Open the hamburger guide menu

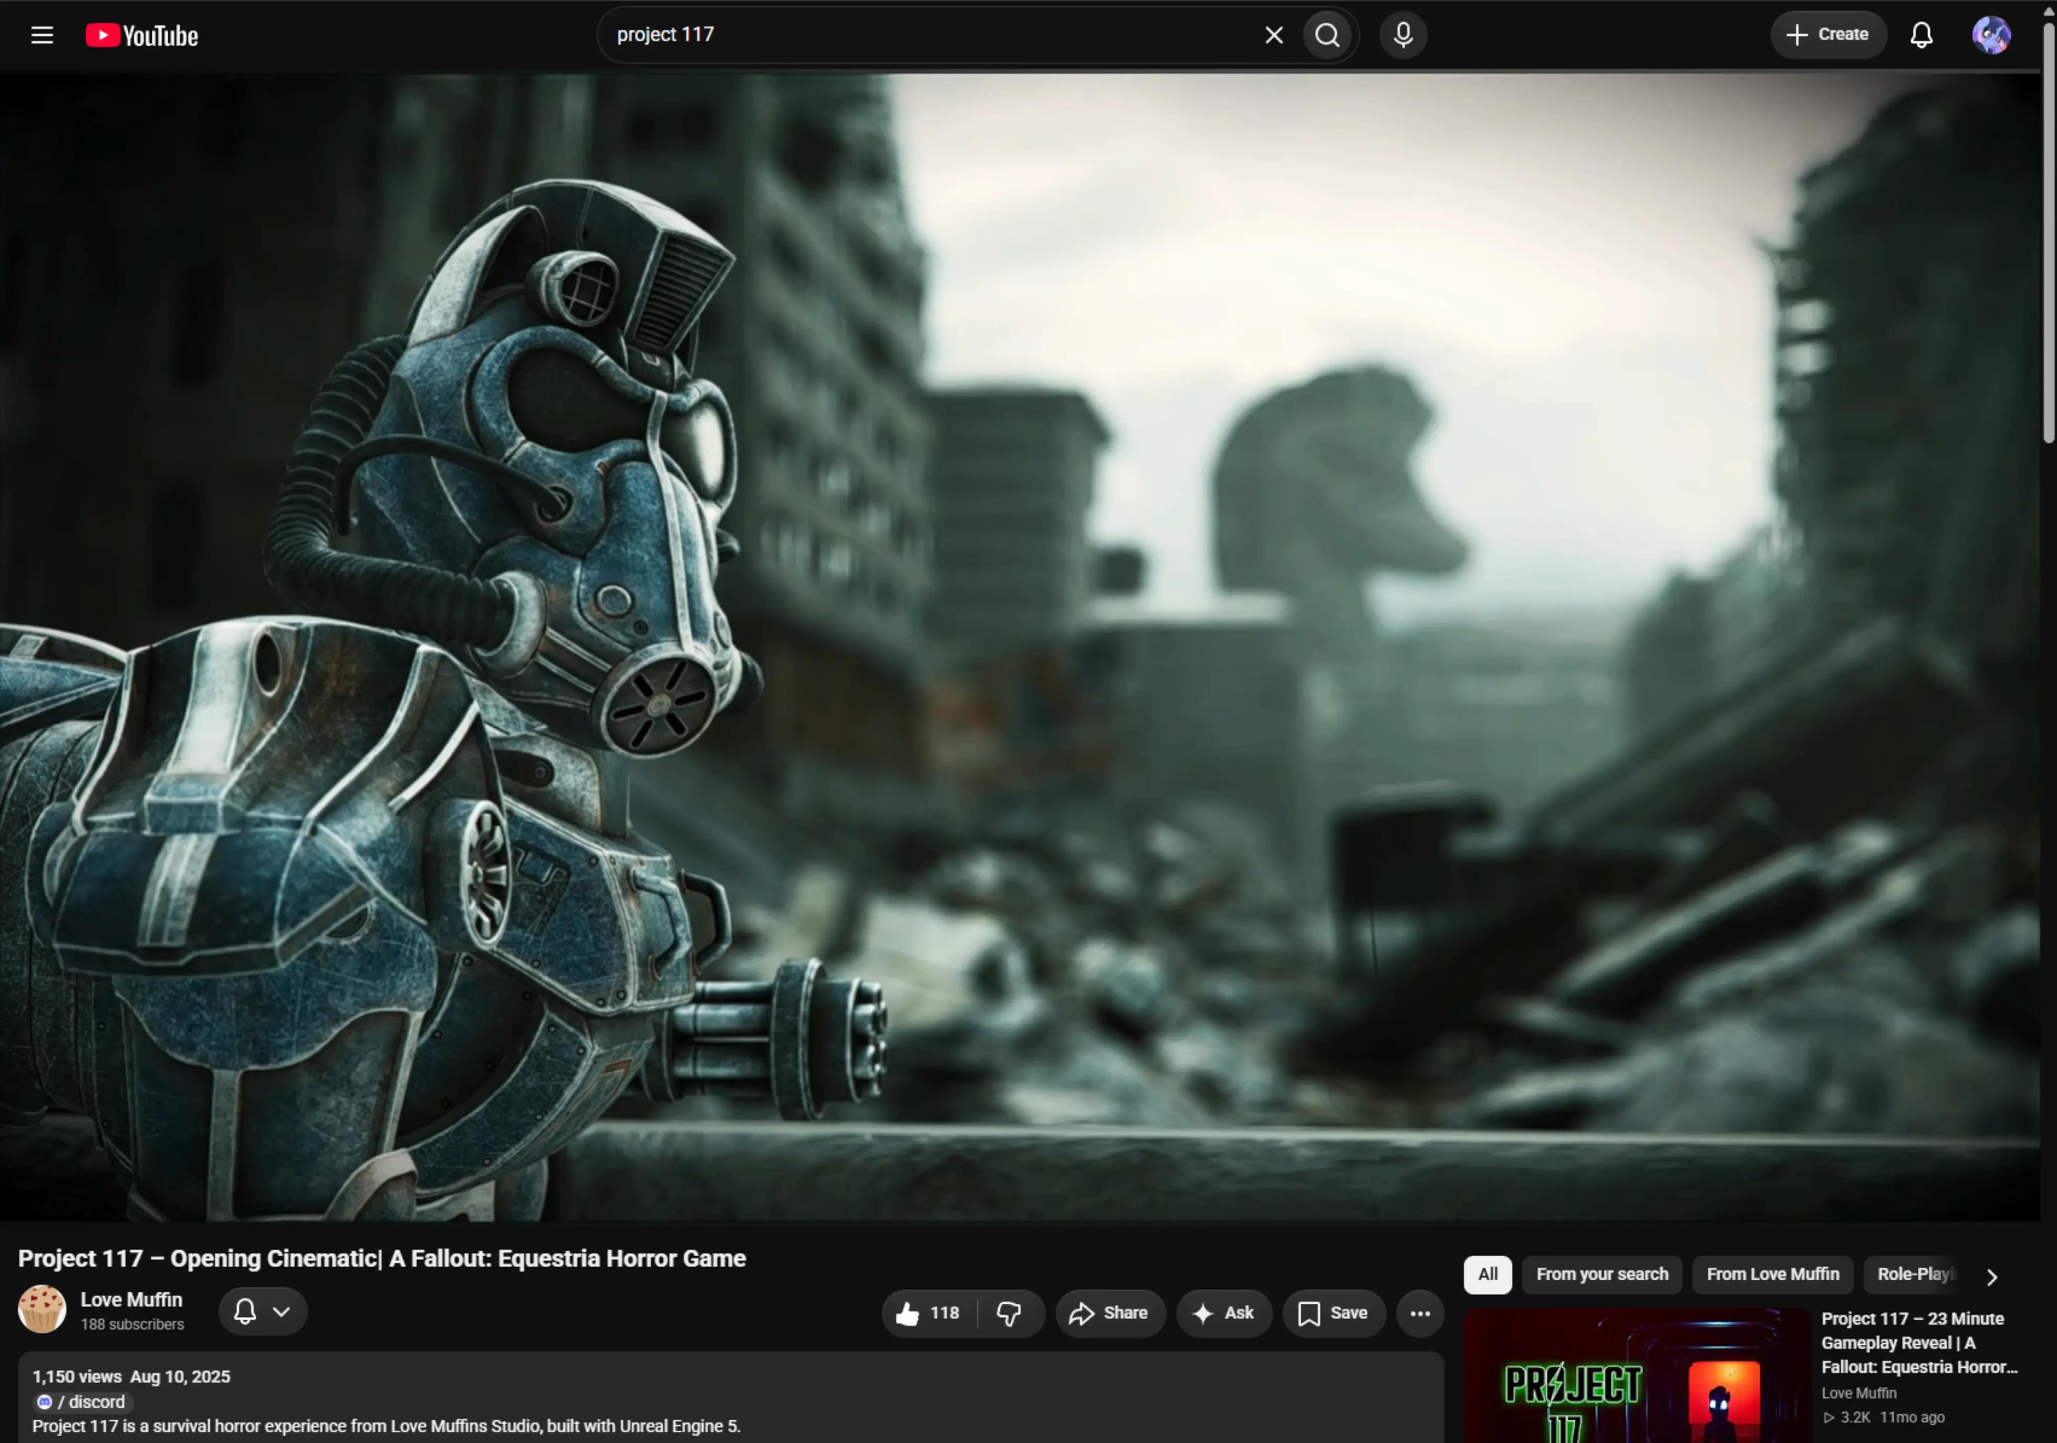42,35
